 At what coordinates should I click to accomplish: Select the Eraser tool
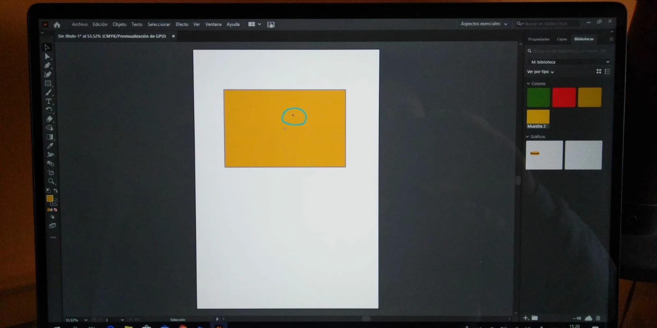coord(49,119)
